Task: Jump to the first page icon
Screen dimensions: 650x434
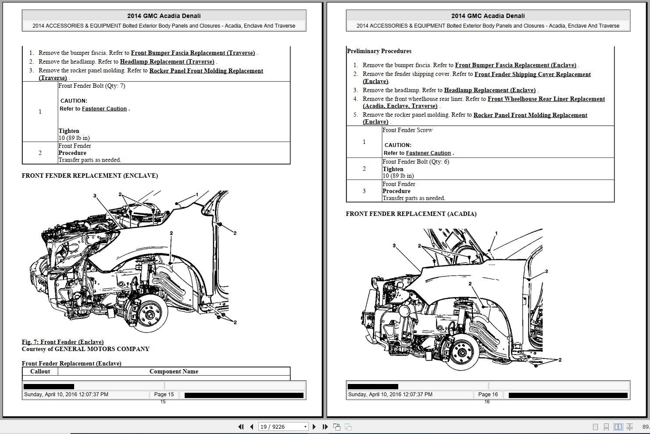Action: tap(241, 426)
